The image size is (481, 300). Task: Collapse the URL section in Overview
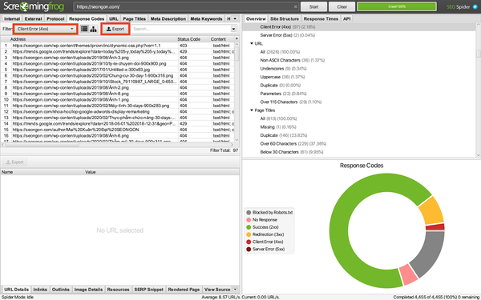[x=252, y=43]
